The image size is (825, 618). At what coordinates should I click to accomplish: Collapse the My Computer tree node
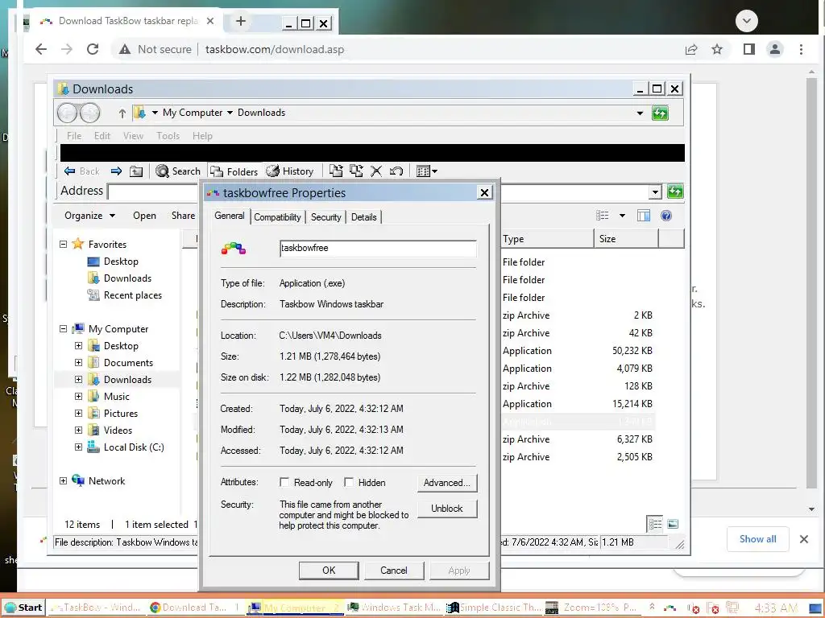(x=63, y=329)
